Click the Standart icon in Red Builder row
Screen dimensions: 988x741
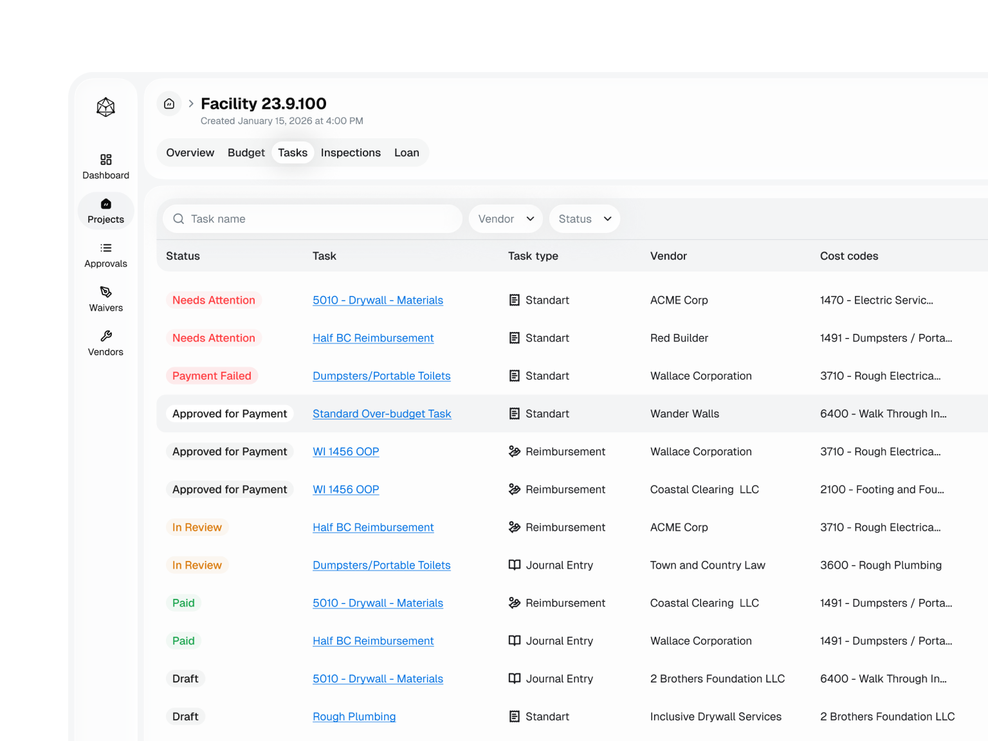point(515,338)
